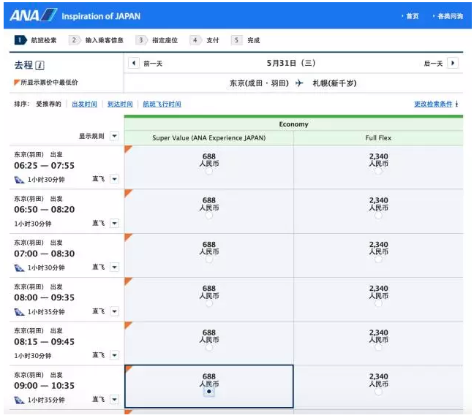Expand 直飞 details for 08:15 flight
This screenshot has width=474, height=418.
[114, 355]
